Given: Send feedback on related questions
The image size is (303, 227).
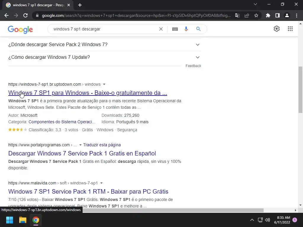Looking at the screenshot, I should tap(193, 66).
